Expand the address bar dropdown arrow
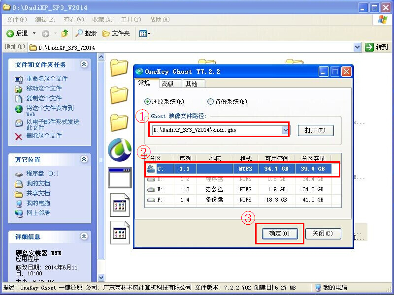The image size is (394, 295). coord(358,47)
